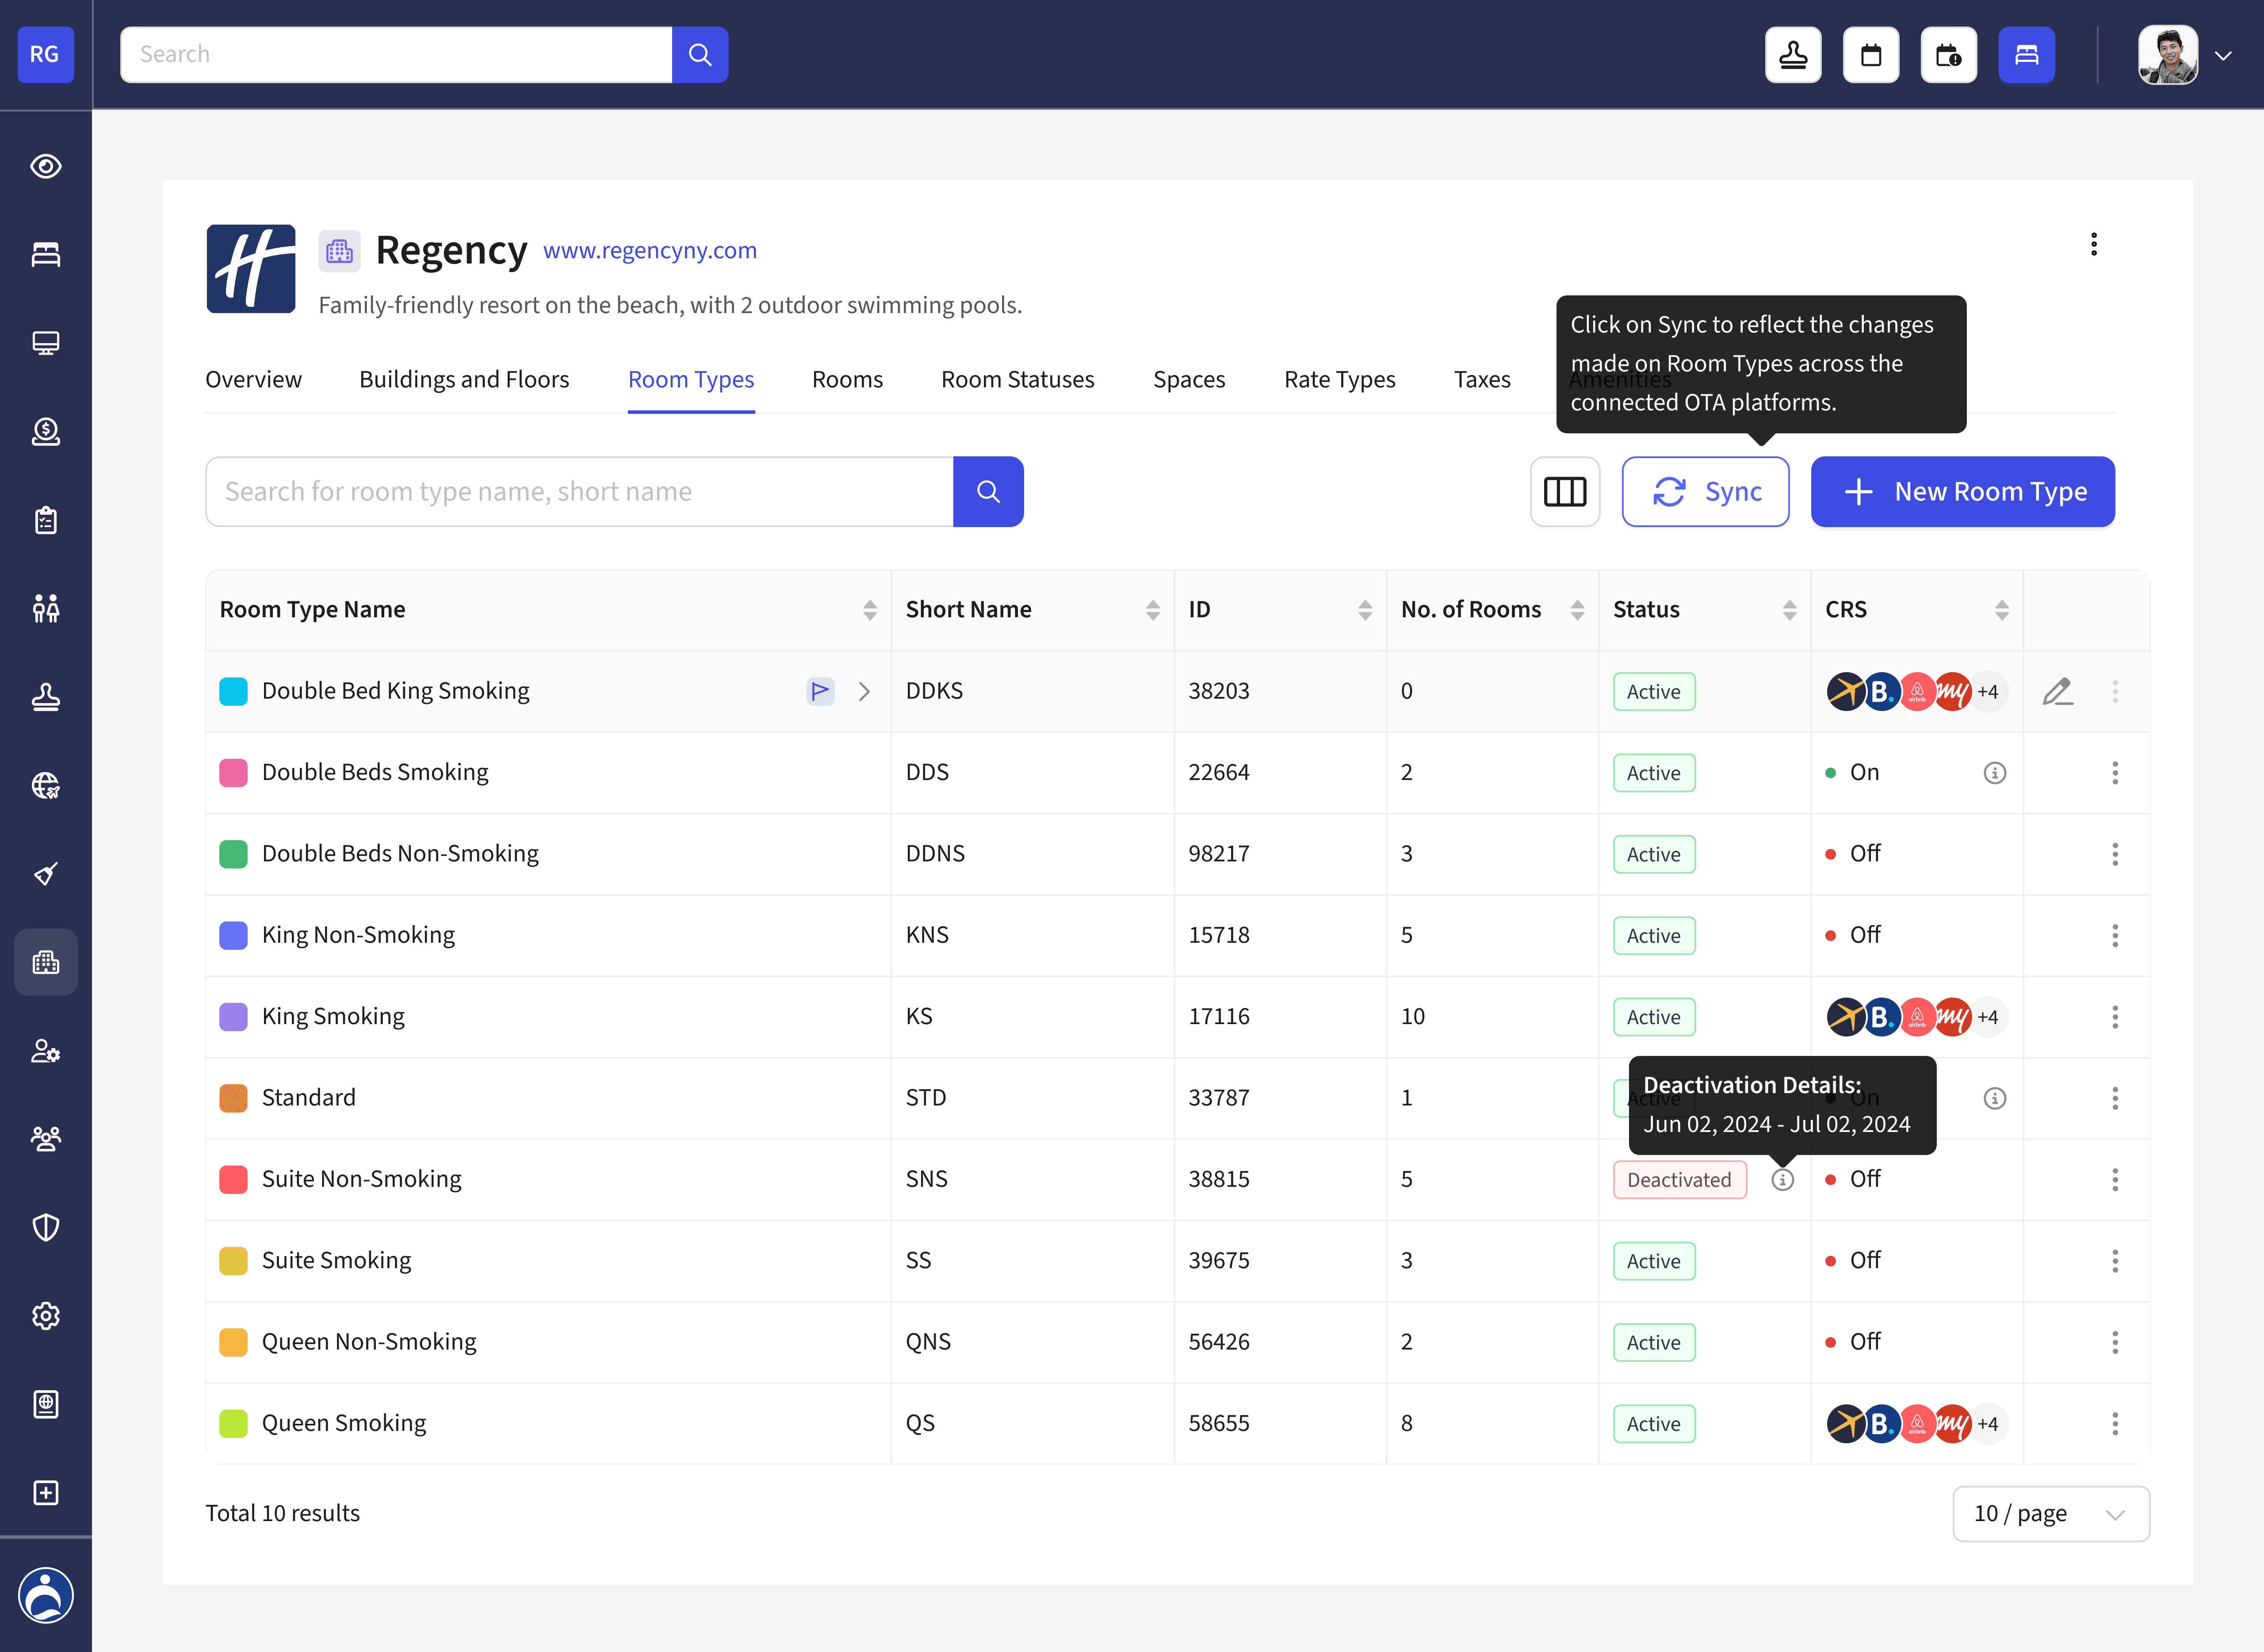Open the Buildings and Floors tab
The width and height of the screenshot is (2264, 1652).
point(464,380)
